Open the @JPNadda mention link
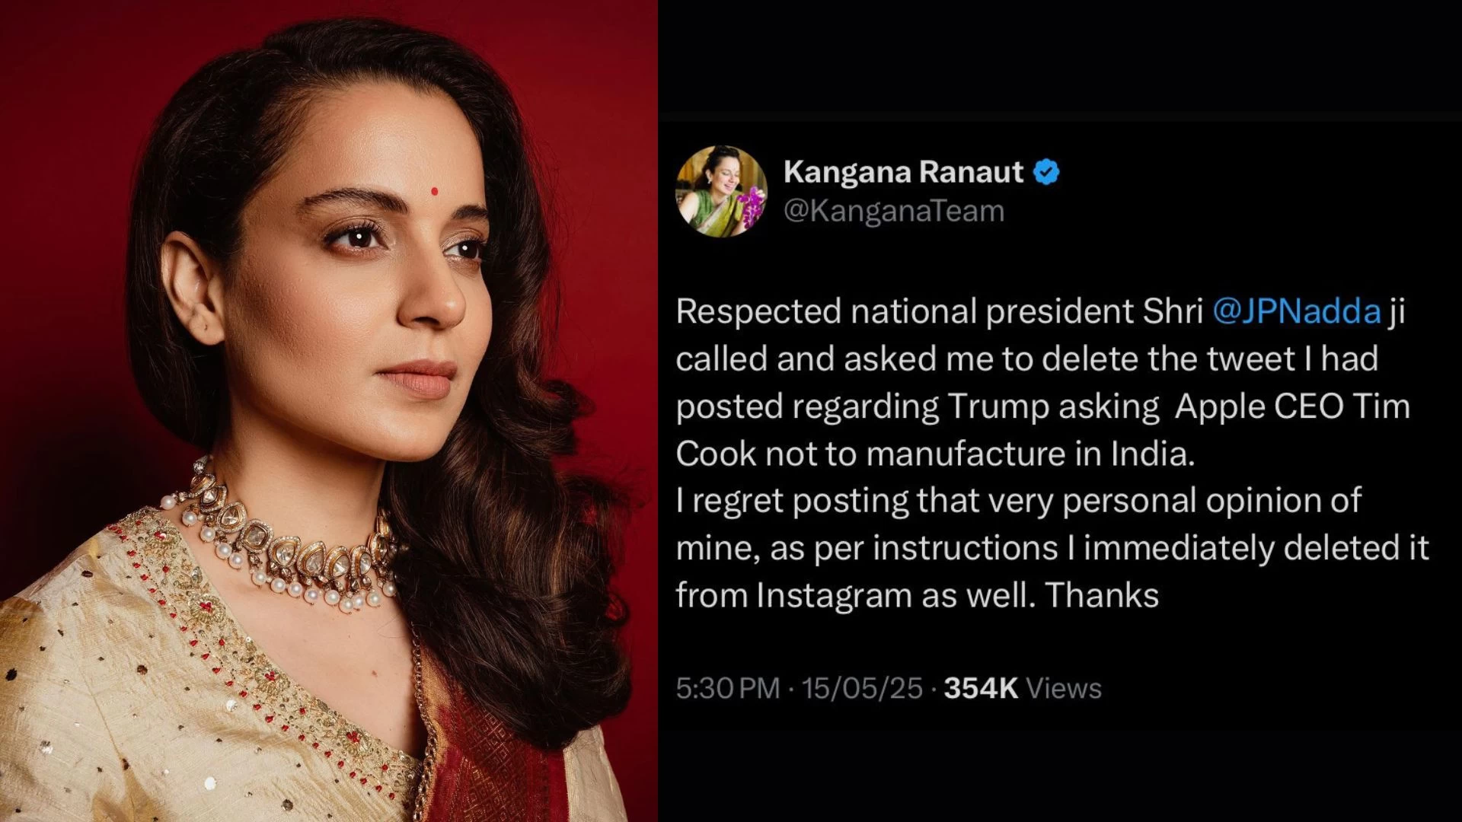The image size is (1462, 822). click(x=1296, y=311)
